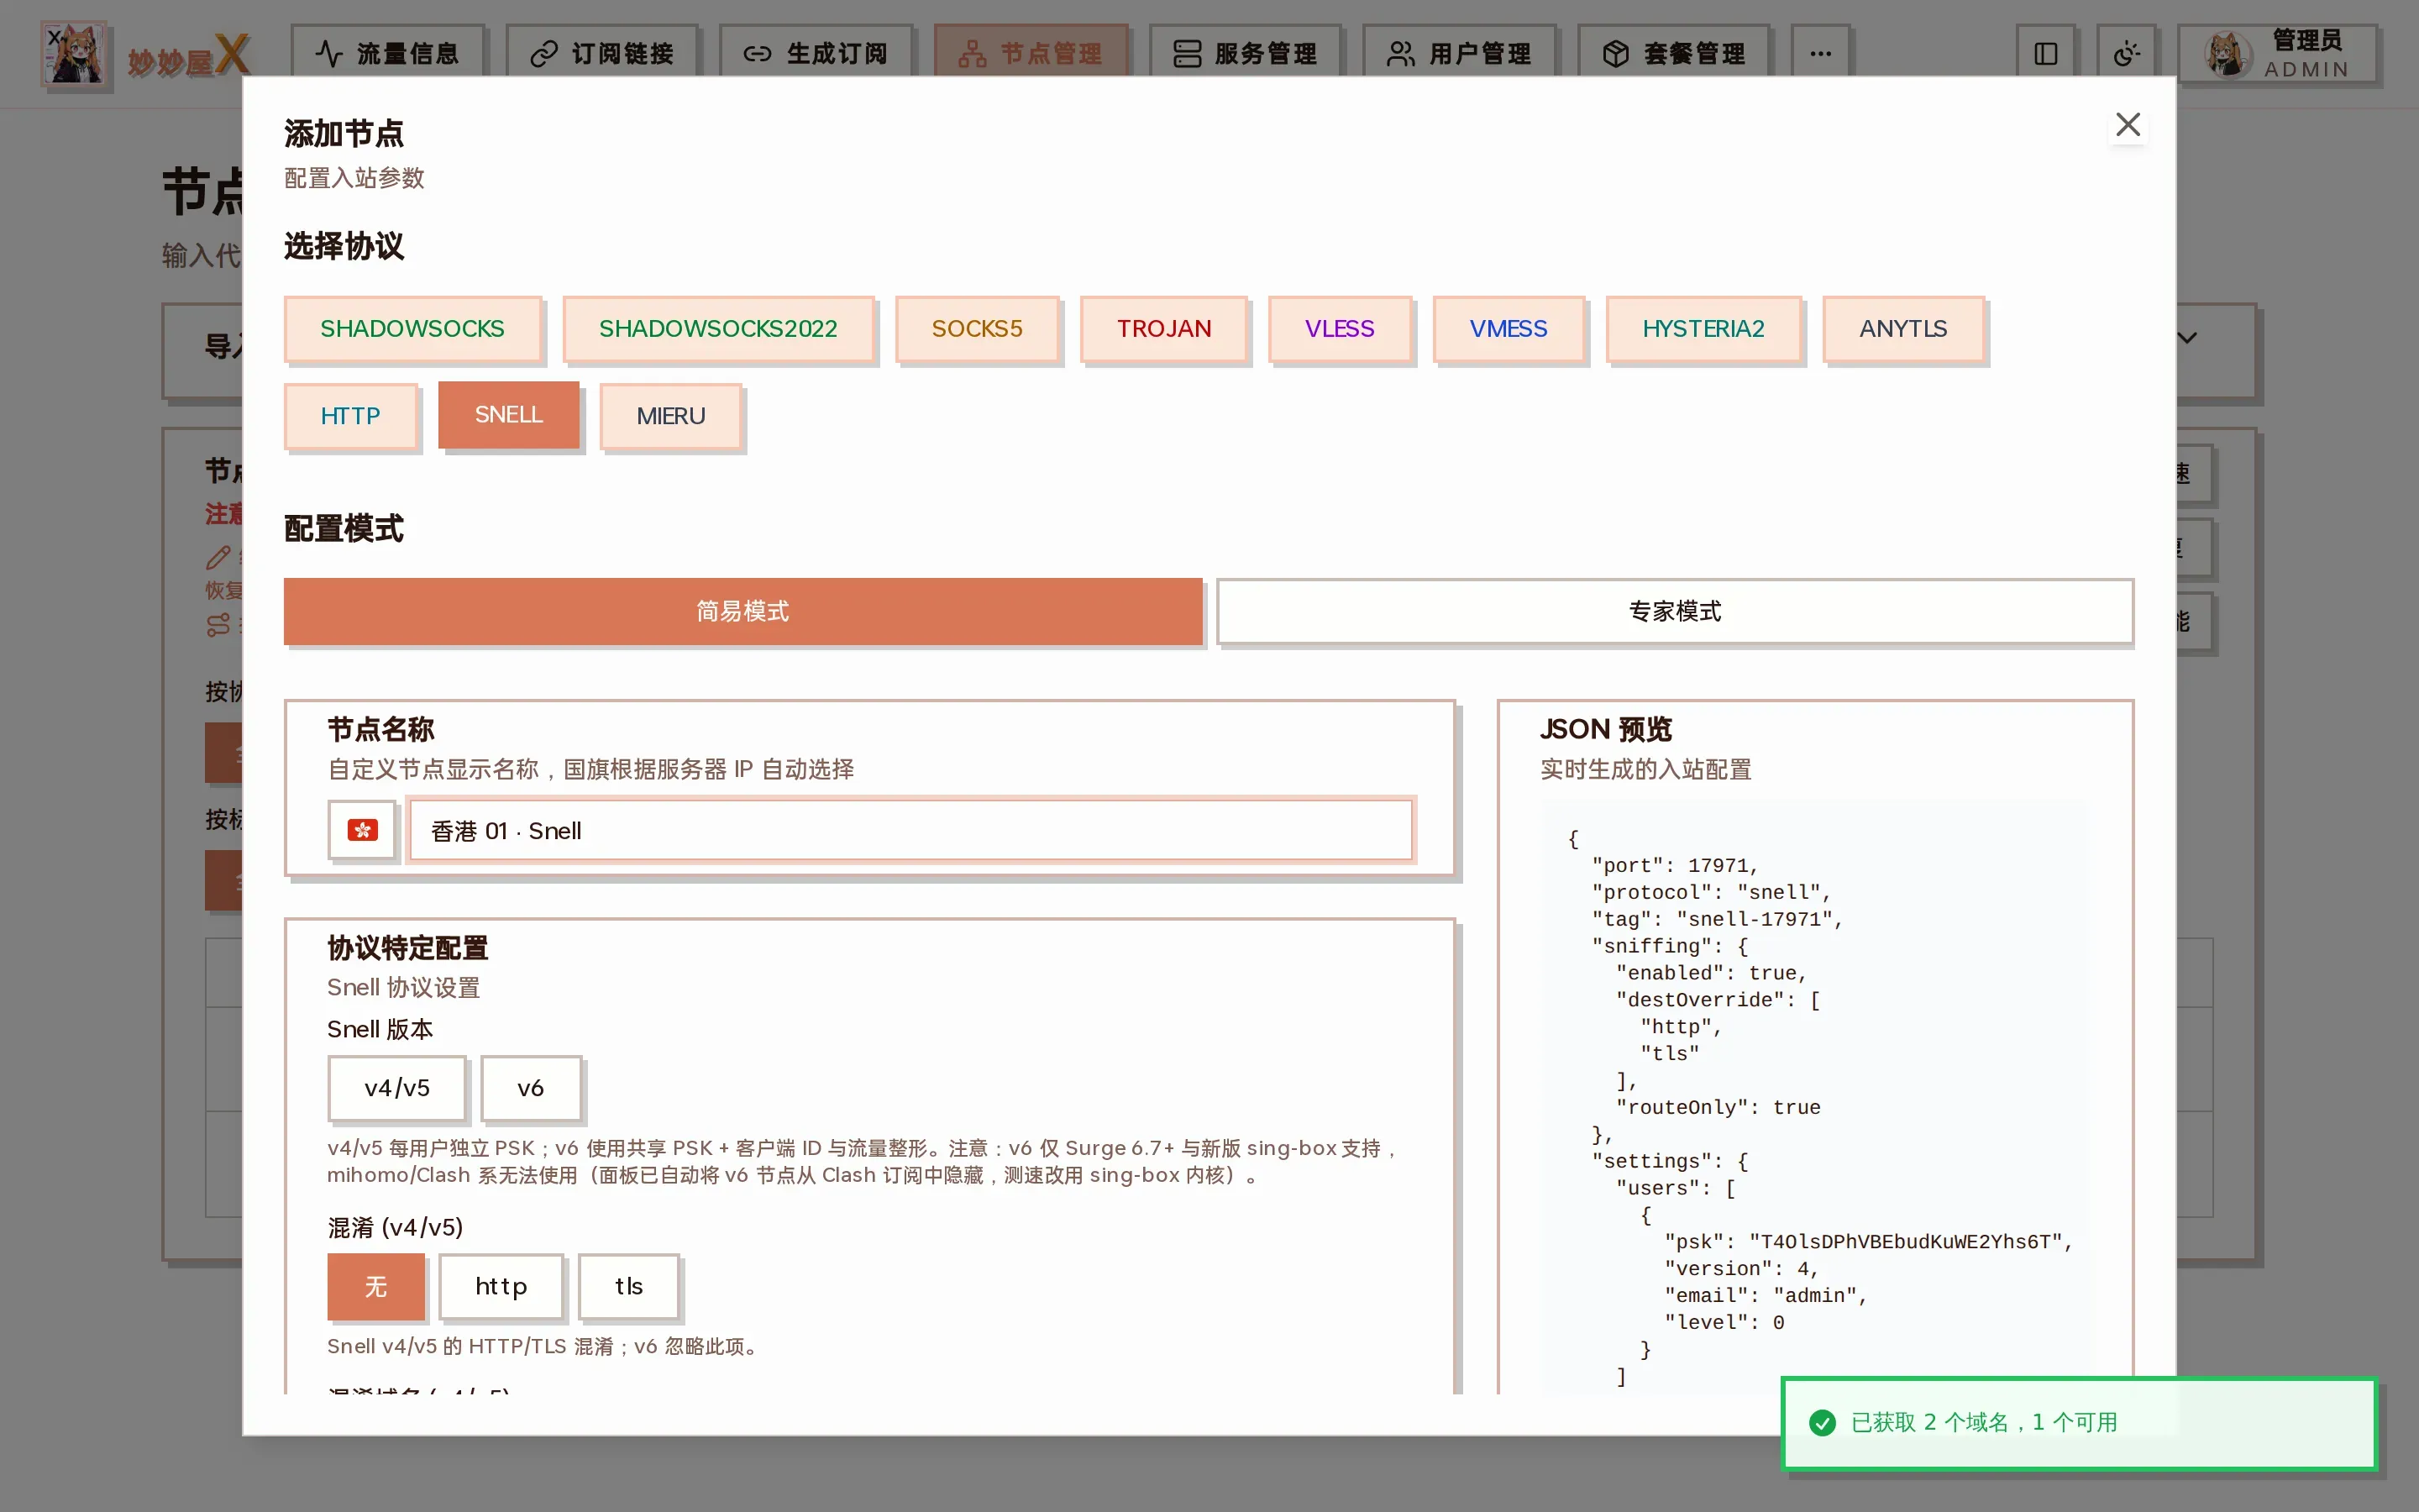Click the 妙妙屋X logo avatar
This screenshot has width=2419, height=1512.
tap(74, 53)
